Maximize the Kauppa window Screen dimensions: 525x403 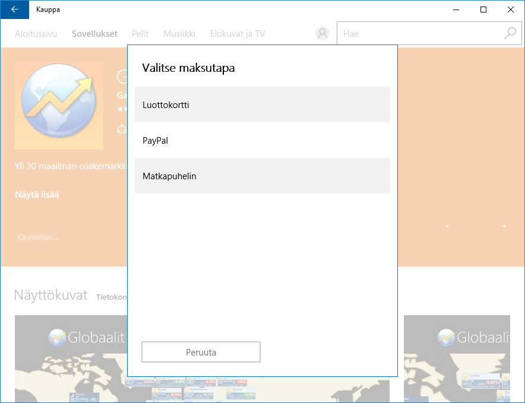point(483,9)
